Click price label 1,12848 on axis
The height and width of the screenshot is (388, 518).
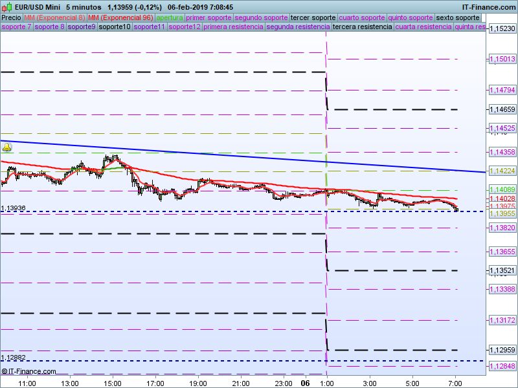(502, 366)
